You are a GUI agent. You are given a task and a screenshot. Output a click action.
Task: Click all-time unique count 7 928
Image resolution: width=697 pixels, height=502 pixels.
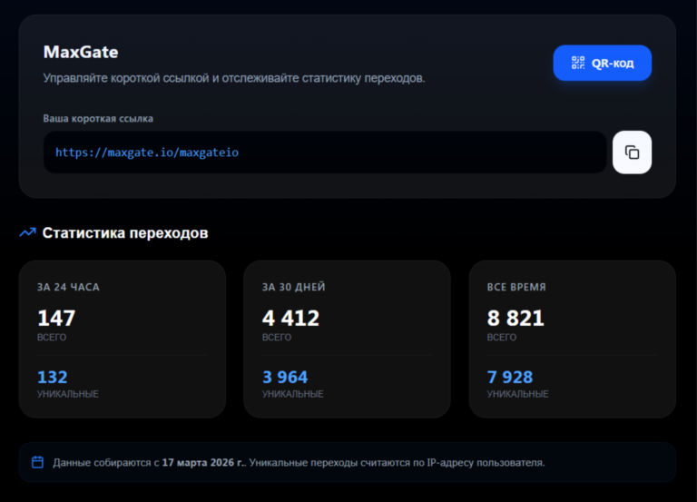[510, 377]
